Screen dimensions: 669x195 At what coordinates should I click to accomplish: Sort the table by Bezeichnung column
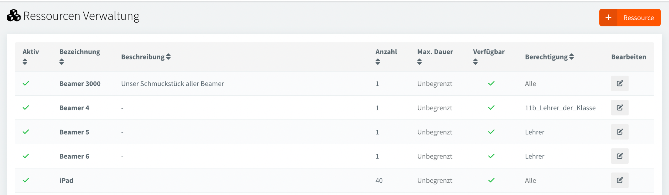click(x=62, y=62)
